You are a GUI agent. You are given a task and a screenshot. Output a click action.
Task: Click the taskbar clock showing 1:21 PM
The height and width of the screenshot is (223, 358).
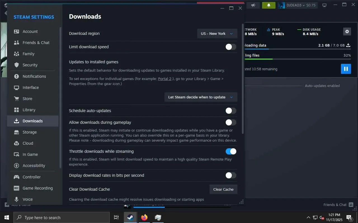[x=334, y=217]
